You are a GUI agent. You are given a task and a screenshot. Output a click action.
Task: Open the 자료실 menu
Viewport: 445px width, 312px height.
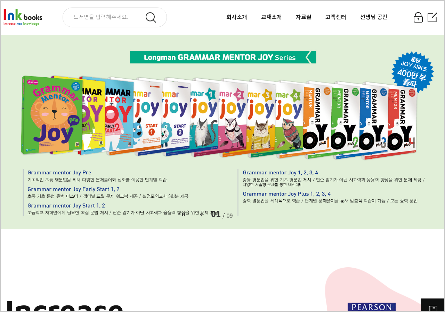tap(304, 17)
